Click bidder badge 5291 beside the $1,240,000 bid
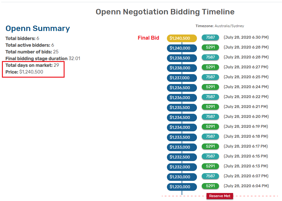This screenshot has height=201, width=282. coord(210,47)
